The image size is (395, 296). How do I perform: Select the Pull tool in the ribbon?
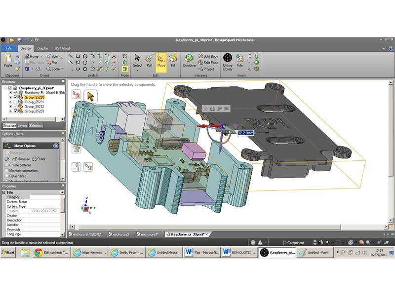(x=150, y=61)
